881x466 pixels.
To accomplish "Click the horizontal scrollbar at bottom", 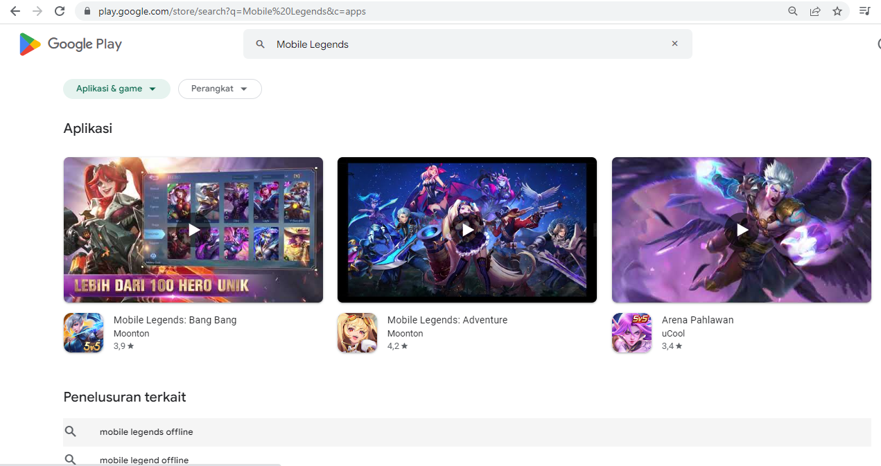I will (141, 465).
